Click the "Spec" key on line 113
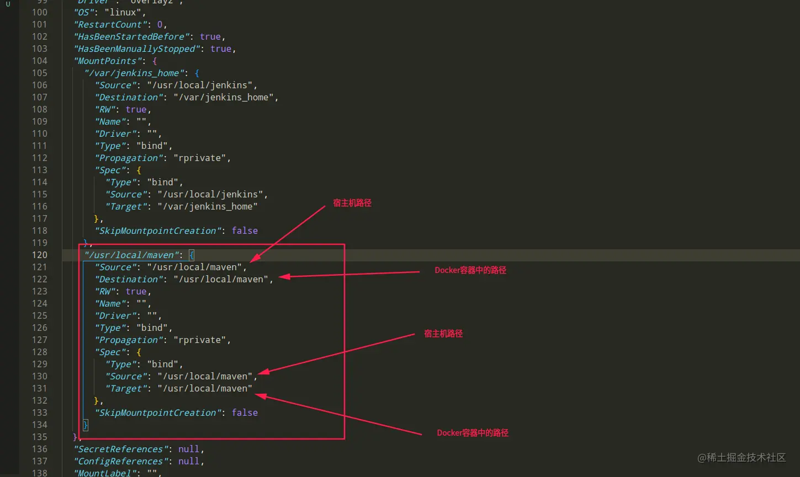Screen dimensions: 800x477 click(x=110, y=170)
